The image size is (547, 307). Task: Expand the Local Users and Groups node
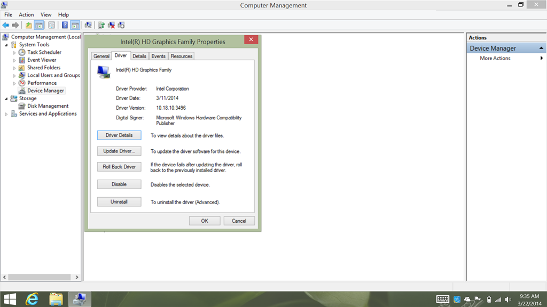14,76
